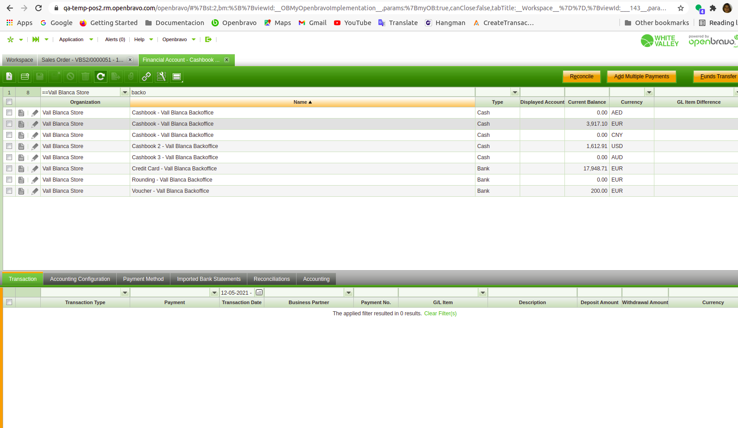Select the Credit Card row checkbox
The height and width of the screenshot is (428, 738).
[9, 169]
